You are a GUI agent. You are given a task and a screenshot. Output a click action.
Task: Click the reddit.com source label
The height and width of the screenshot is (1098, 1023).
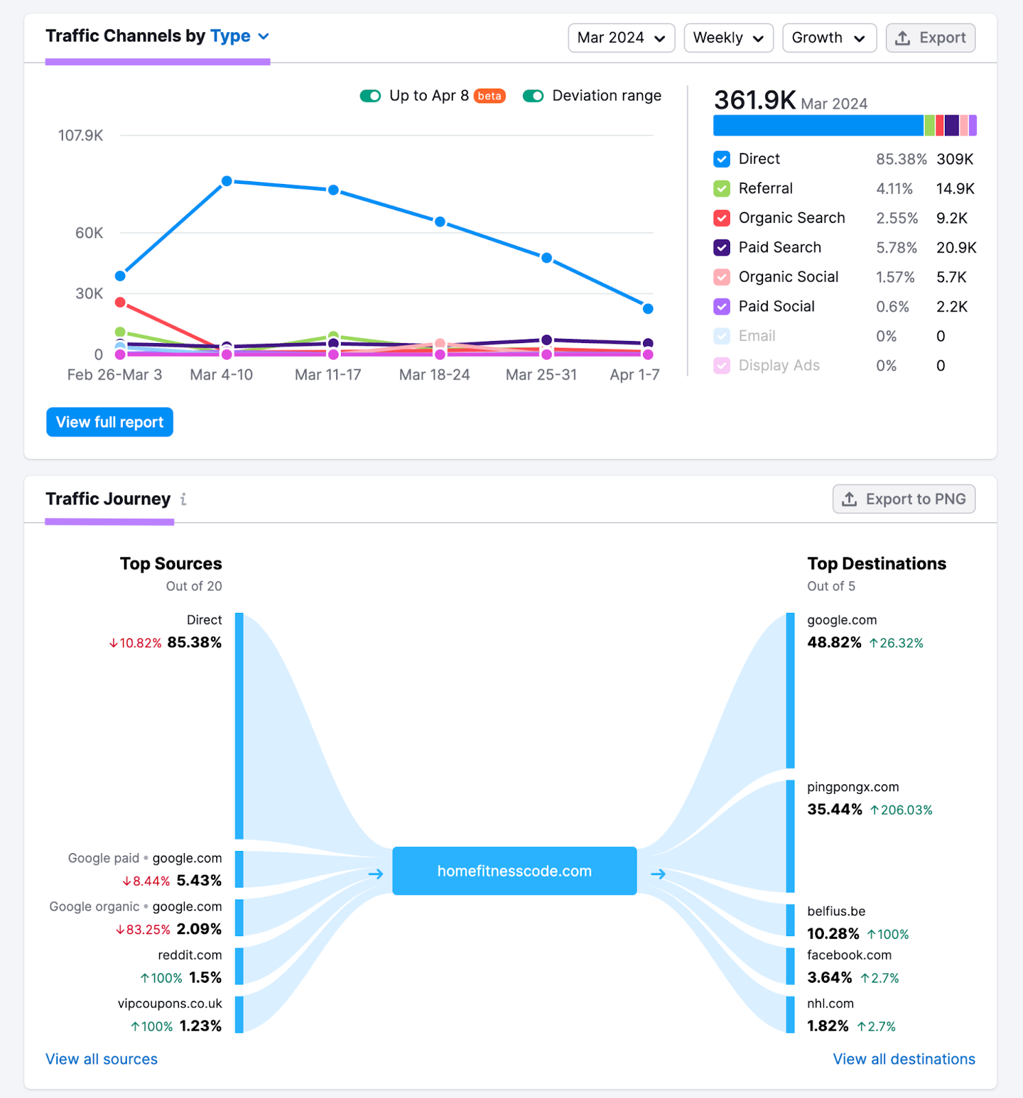click(x=190, y=955)
